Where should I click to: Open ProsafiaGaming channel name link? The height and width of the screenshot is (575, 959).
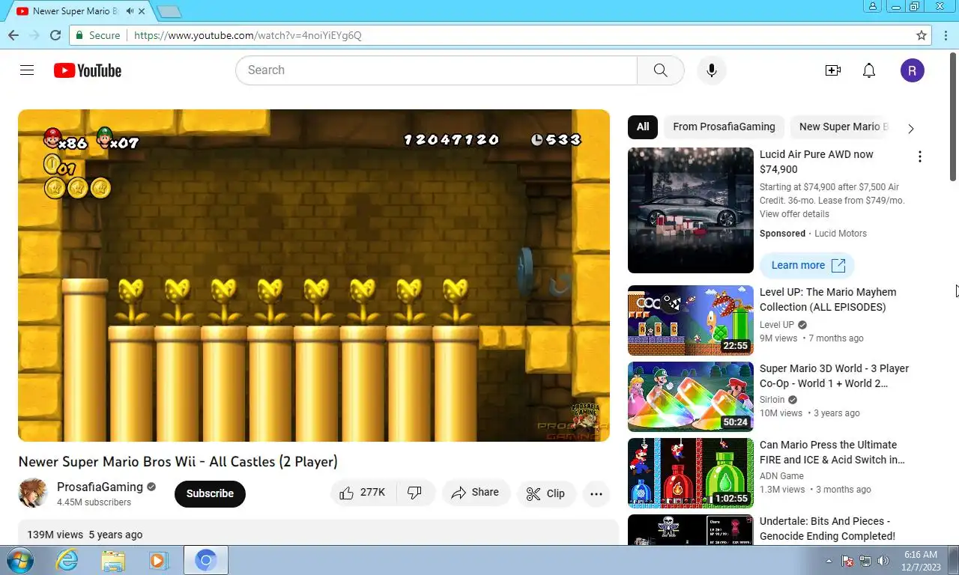tap(100, 487)
